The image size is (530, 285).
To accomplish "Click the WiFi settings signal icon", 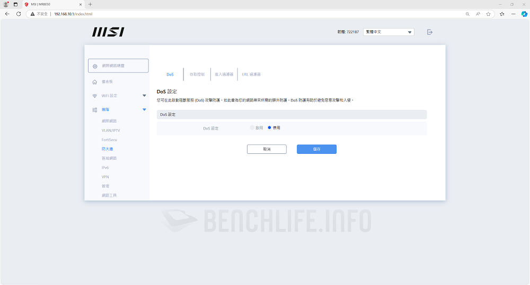I will click(x=95, y=96).
